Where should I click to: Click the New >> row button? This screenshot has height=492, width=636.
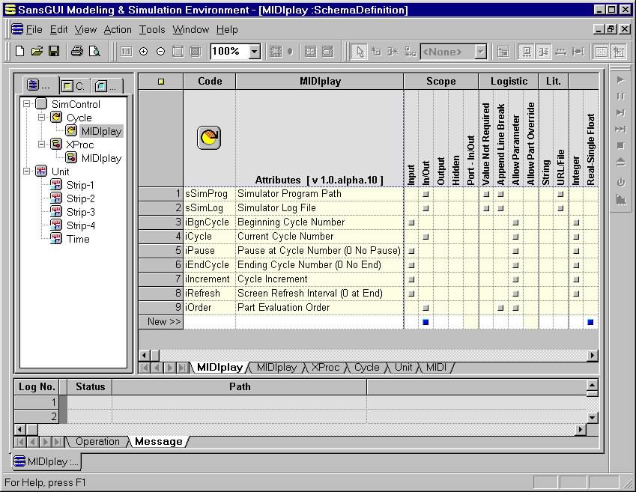161,321
